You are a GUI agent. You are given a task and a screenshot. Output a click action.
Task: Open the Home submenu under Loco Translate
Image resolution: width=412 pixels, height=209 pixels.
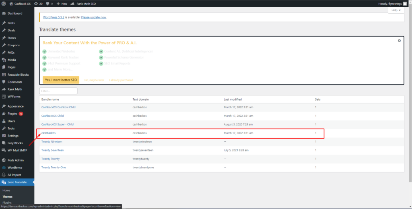[6, 190]
